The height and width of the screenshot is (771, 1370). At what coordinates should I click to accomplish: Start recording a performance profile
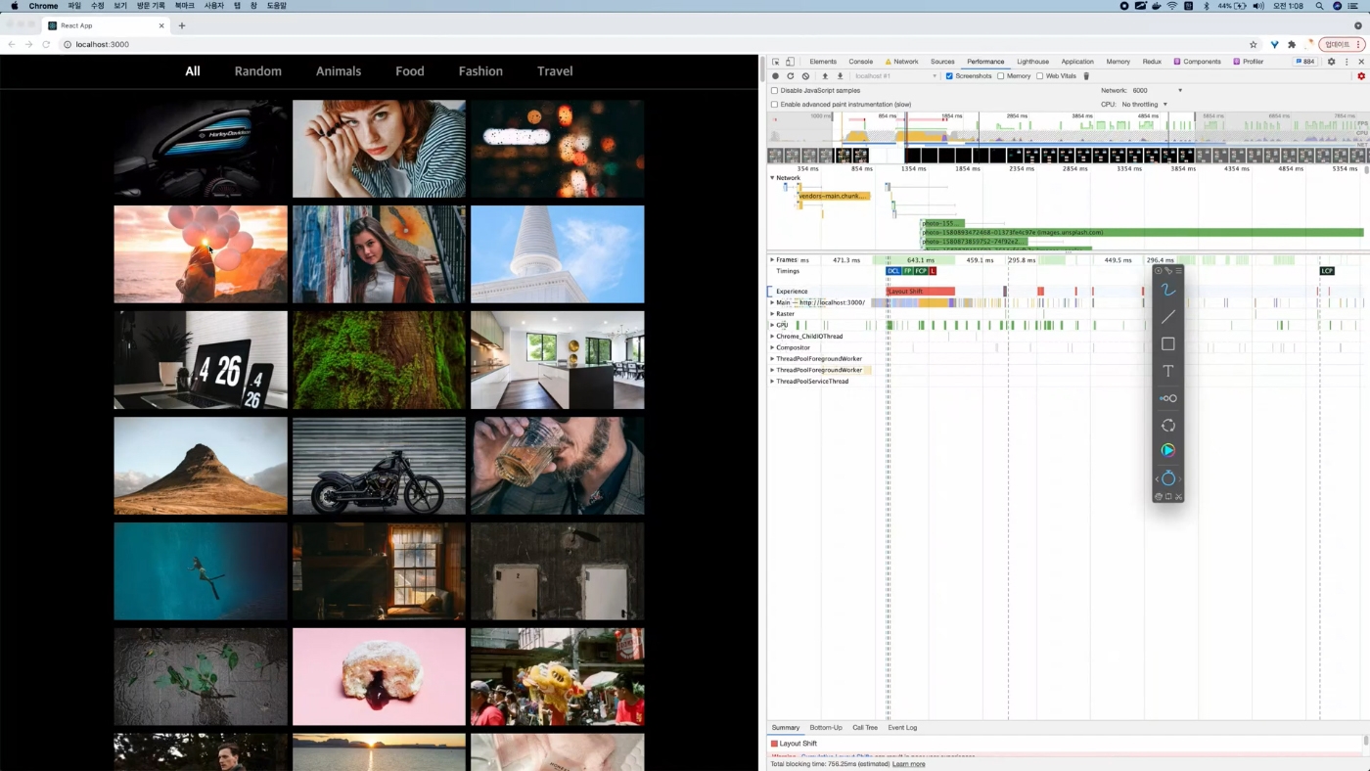pyautogui.click(x=775, y=76)
